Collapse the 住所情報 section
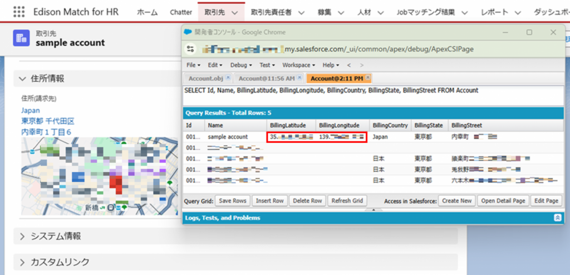 (x=23, y=78)
